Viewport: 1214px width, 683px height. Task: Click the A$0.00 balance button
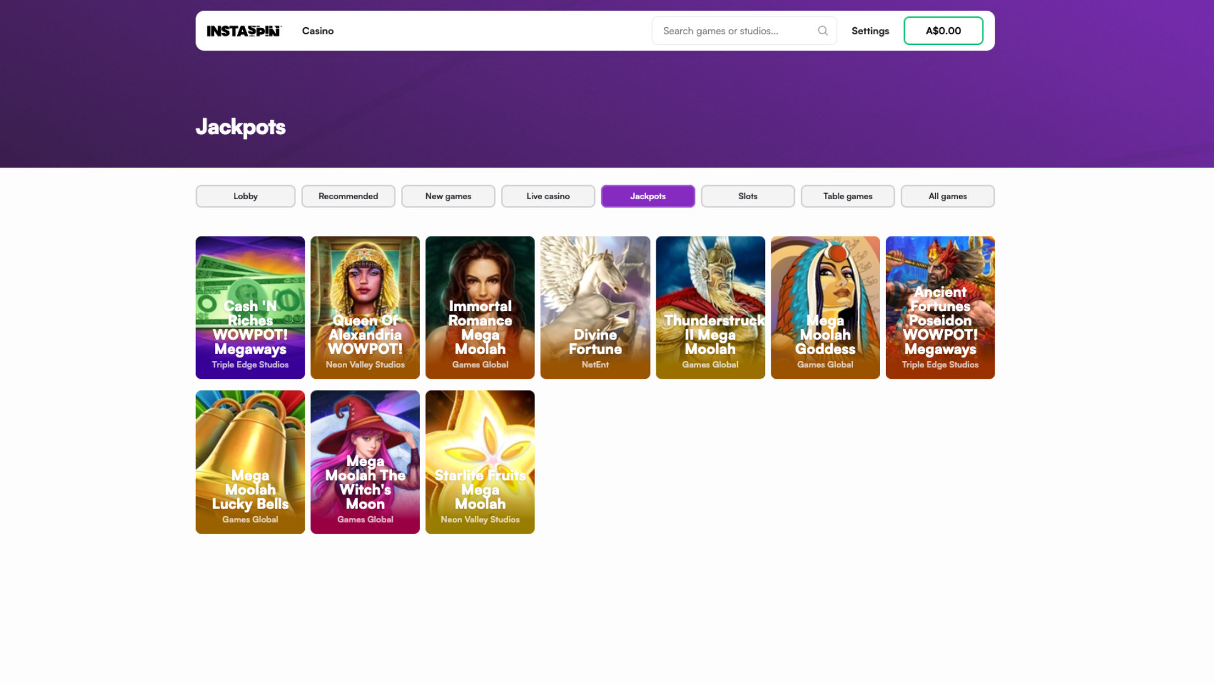(x=943, y=30)
